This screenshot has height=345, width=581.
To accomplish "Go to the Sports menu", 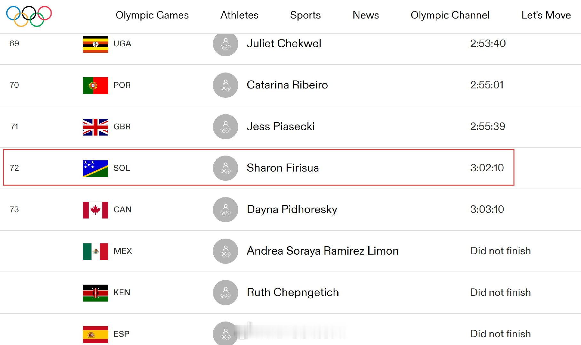I will pyautogui.click(x=305, y=15).
